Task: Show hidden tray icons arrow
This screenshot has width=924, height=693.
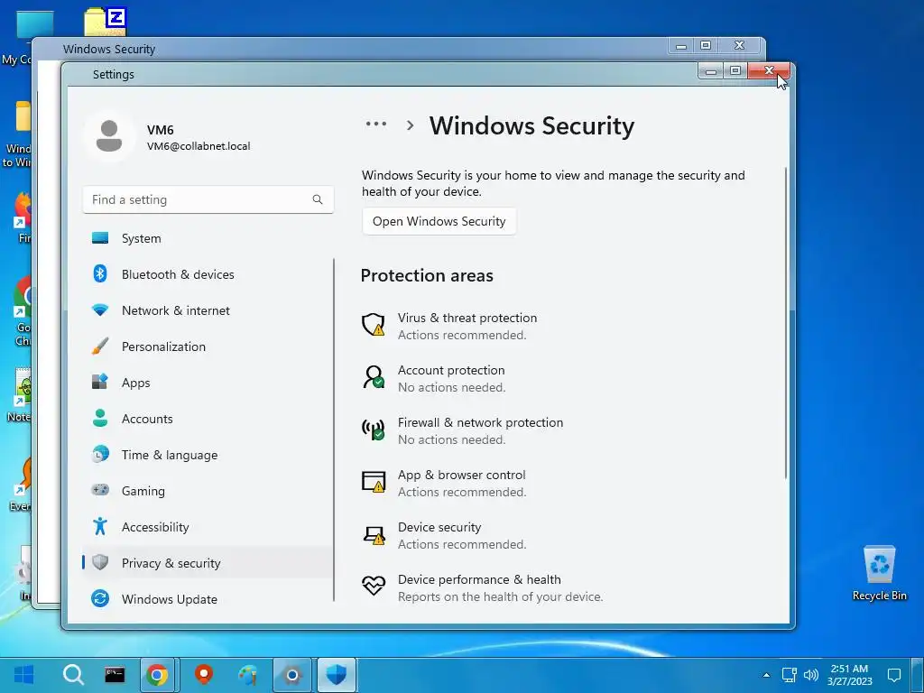Action: pyautogui.click(x=766, y=675)
